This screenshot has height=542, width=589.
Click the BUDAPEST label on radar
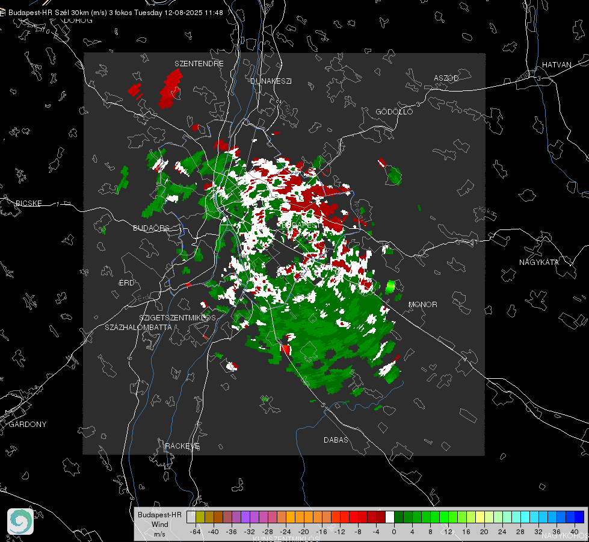click(x=301, y=225)
